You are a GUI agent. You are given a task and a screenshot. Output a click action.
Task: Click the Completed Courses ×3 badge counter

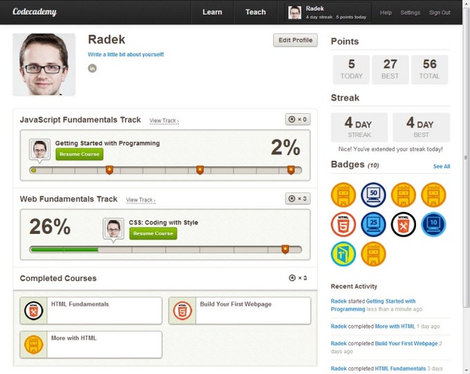click(x=298, y=278)
